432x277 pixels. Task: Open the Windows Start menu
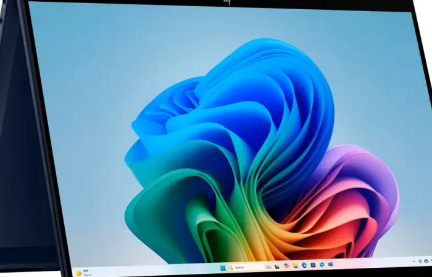222,268
